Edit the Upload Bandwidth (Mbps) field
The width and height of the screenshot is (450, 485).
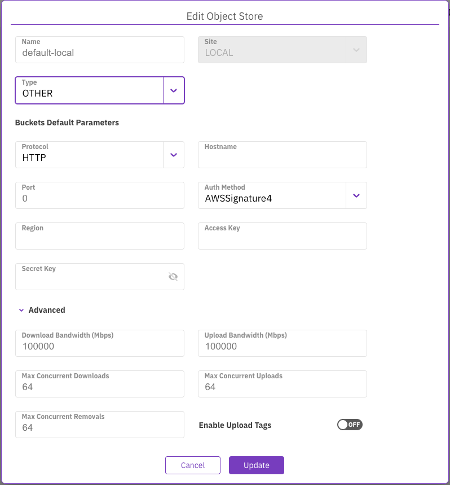tap(282, 346)
